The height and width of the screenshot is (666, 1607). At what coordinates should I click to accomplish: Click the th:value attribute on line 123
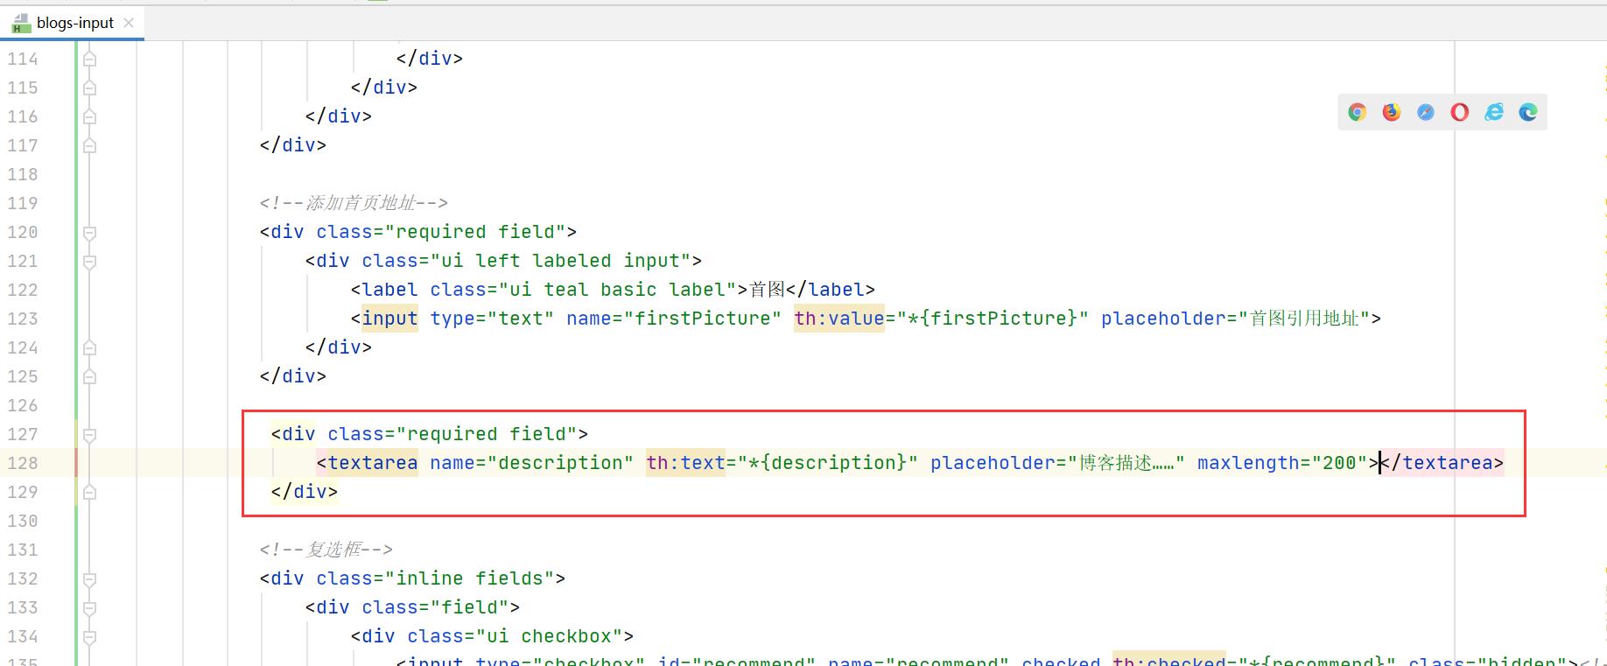[x=839, y=319]
